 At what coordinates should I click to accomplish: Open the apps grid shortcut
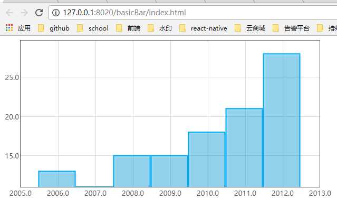tap(18, 28)
